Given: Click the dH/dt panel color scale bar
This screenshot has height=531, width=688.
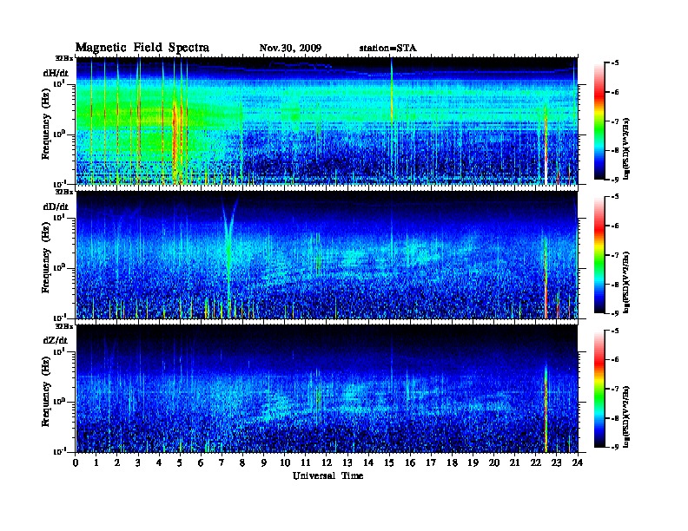Looking at the screenshot, I should pos(599,121).
